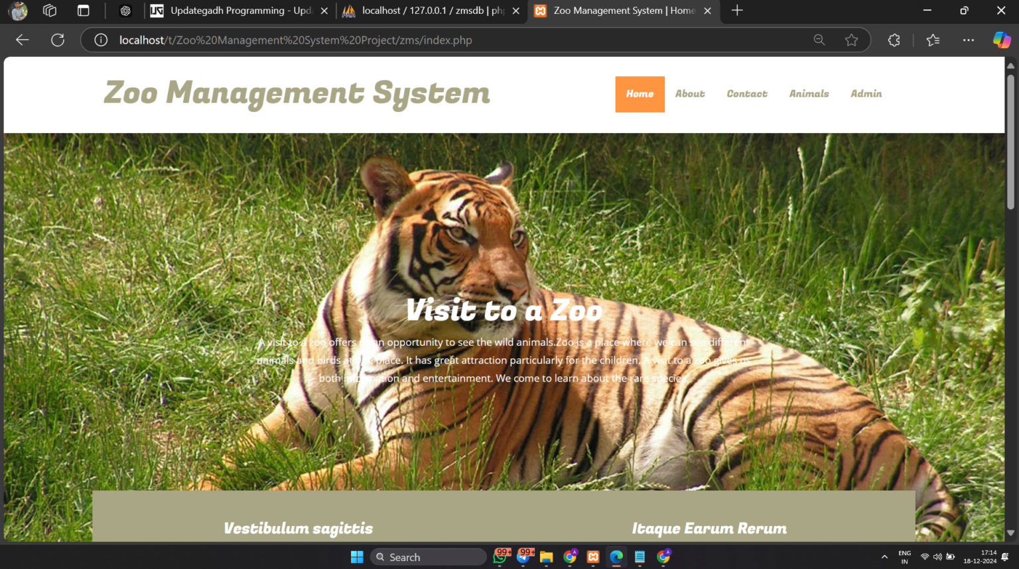1019x569 pixels.
Task: Open the Settings and more menu
Action: (969, 40)
